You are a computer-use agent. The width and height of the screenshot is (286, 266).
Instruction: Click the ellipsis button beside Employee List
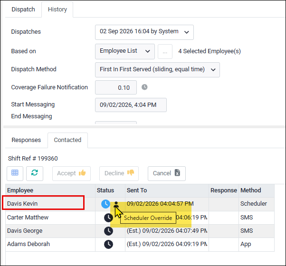pos(165,52)
